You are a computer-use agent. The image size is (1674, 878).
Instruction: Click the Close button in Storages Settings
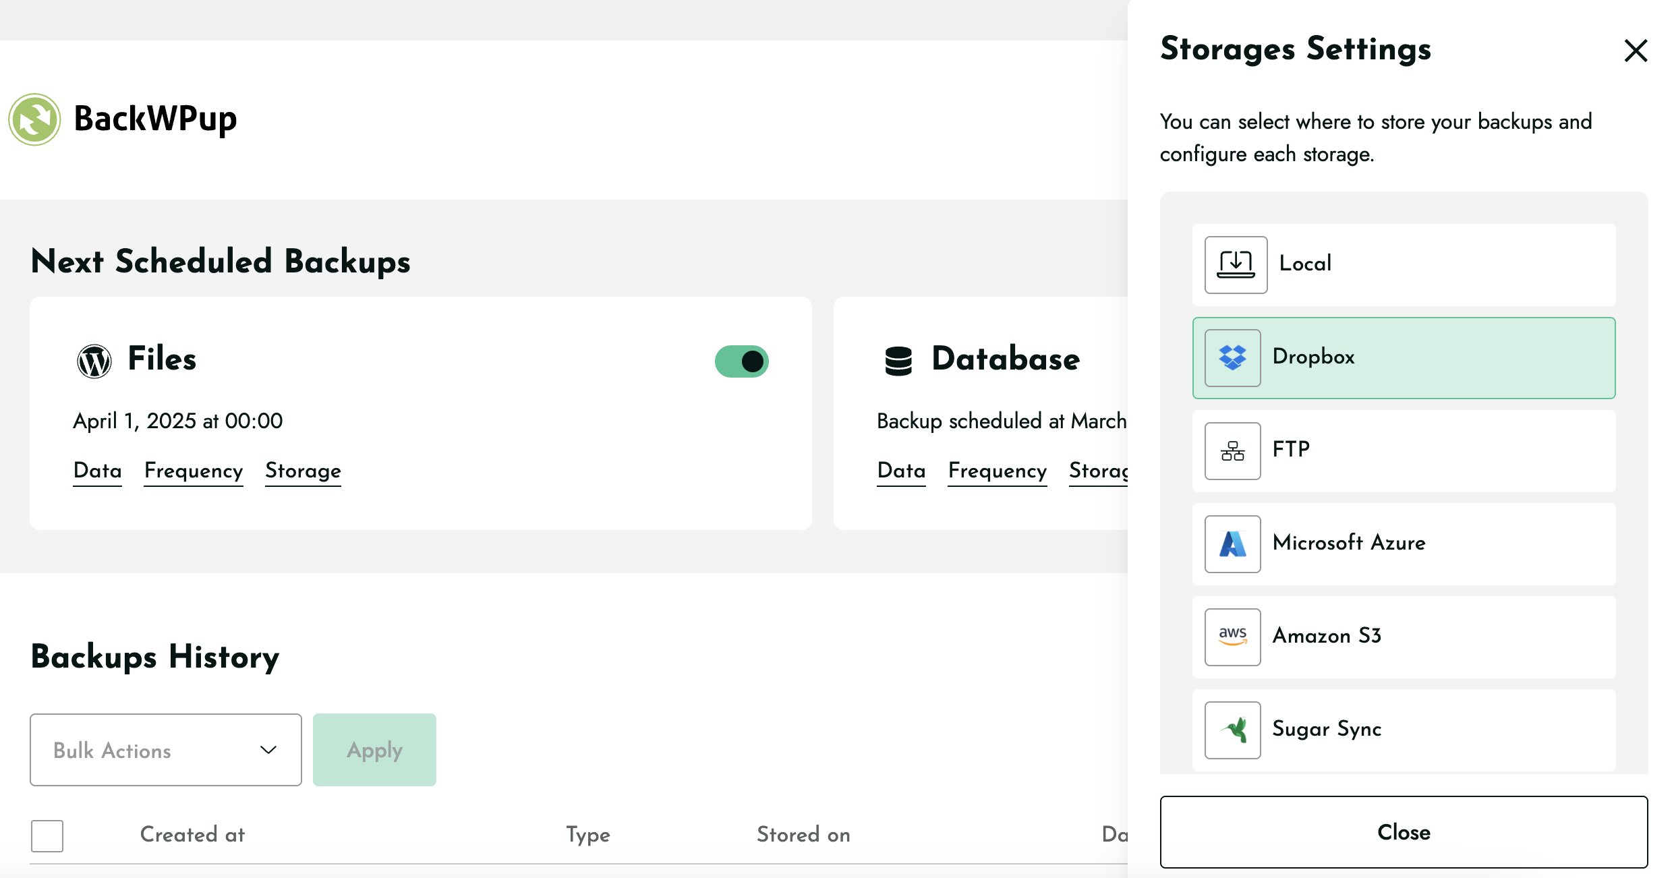(1404, 832)
